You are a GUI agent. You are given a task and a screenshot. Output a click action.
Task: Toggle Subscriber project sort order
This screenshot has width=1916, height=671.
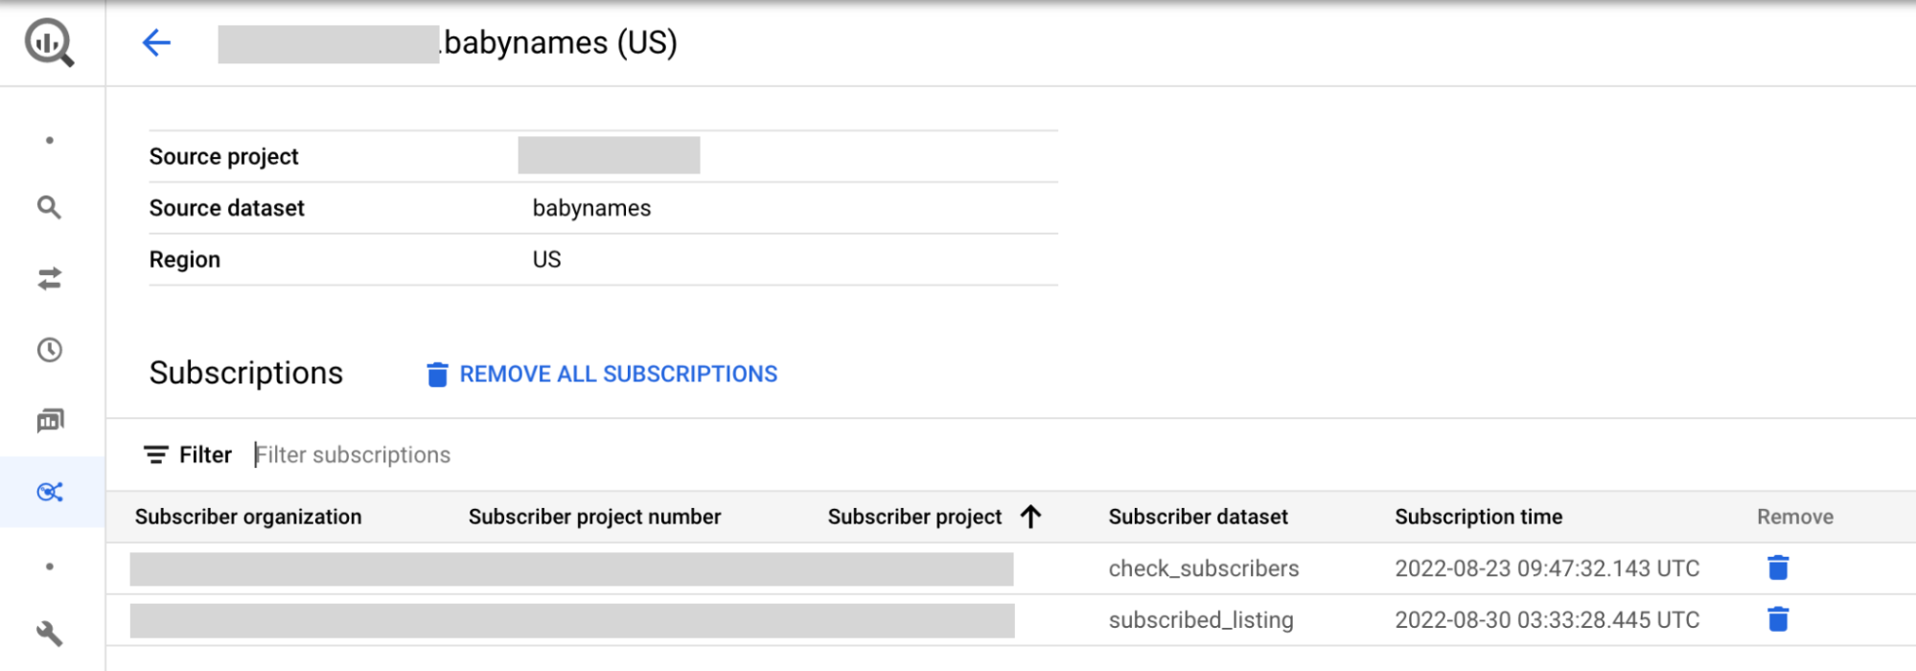[x=1029, y=517]
